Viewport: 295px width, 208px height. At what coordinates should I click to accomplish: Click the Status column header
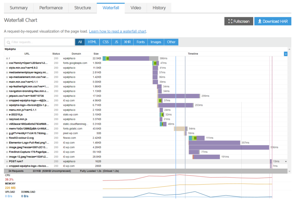pyautogui.click(x=56, y=54)
